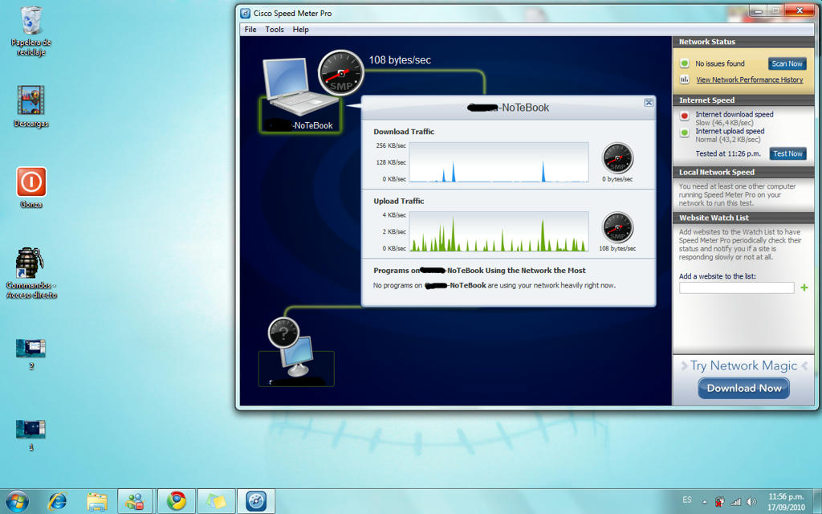Click the Test Now button
This screenshot has width=822, height=514.
[x=787, y=153]
